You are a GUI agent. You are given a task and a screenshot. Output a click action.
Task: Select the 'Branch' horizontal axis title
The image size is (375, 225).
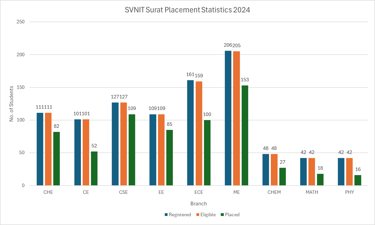[x=198, y=204]
